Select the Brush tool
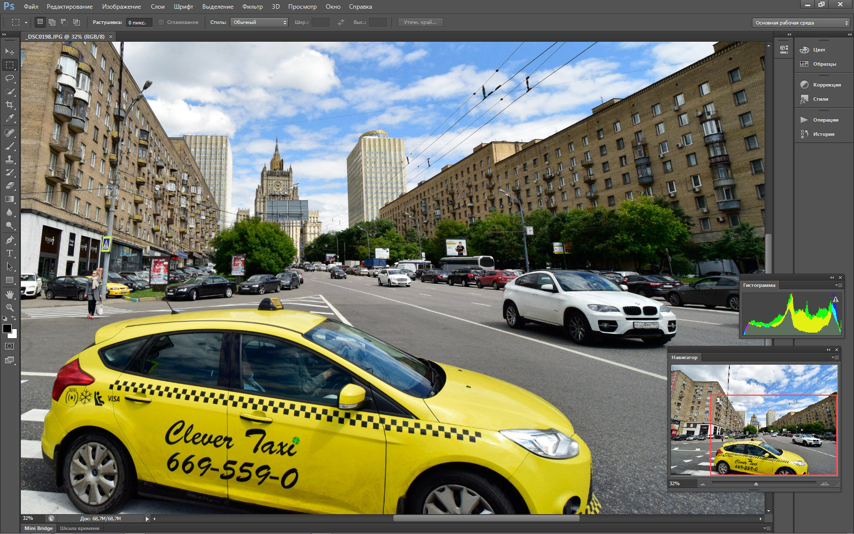854x534 pixels. (10, 146)
